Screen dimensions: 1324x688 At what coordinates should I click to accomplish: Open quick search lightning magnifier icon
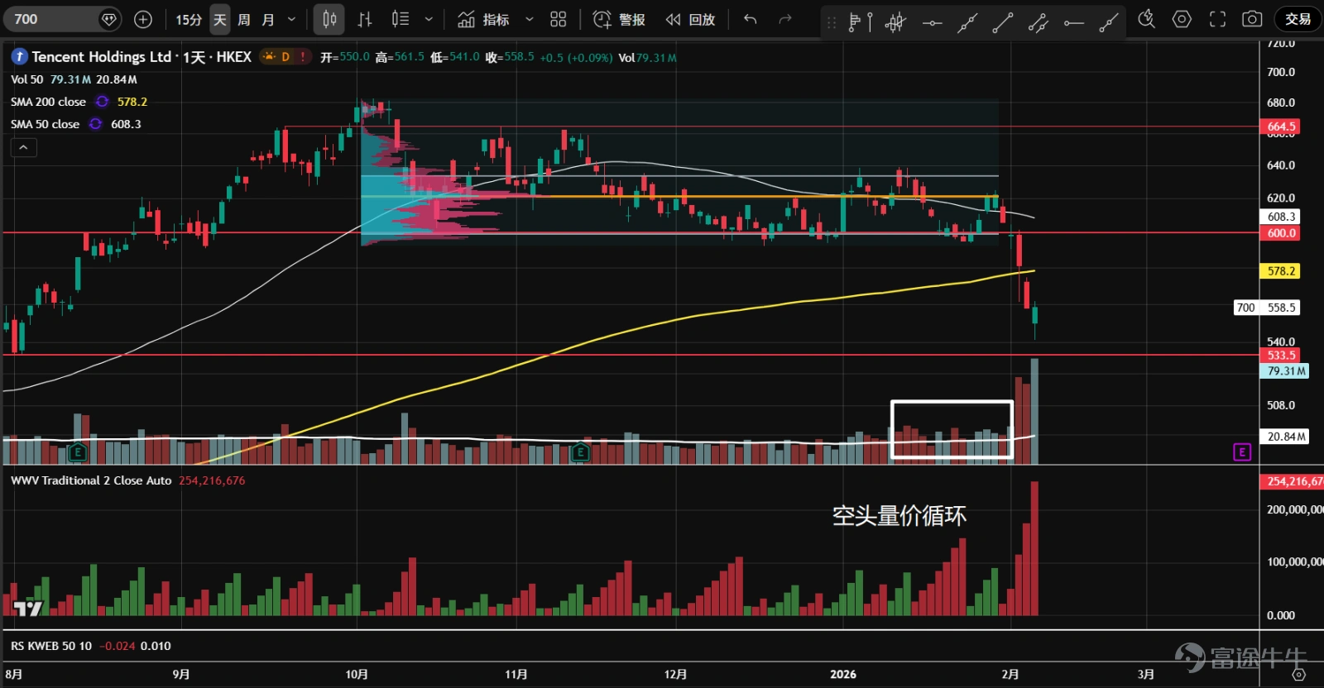point(1146,19)
